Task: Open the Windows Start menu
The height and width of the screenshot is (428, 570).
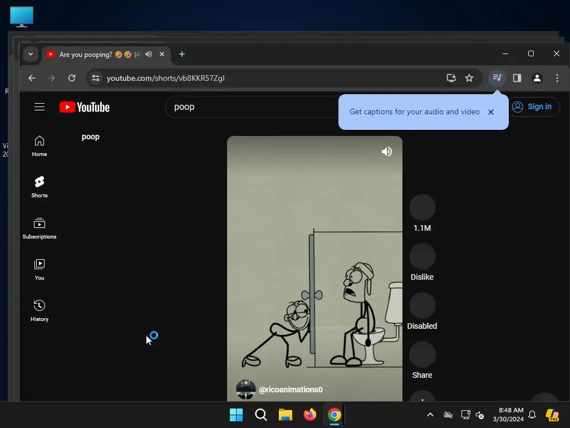Action: tap(236, 415)
